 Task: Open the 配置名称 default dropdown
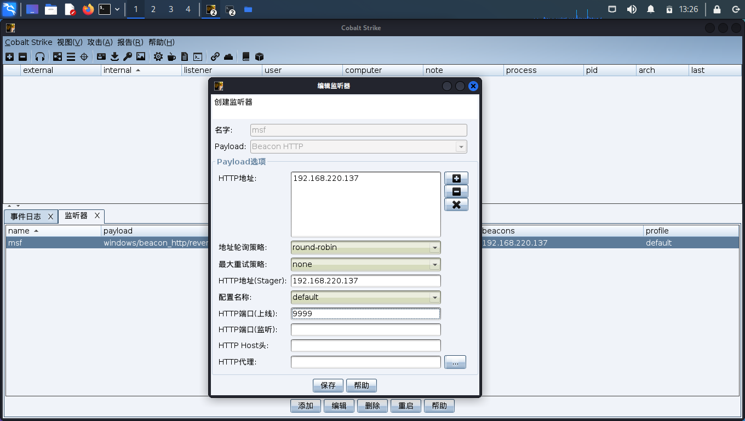[366, 297]
